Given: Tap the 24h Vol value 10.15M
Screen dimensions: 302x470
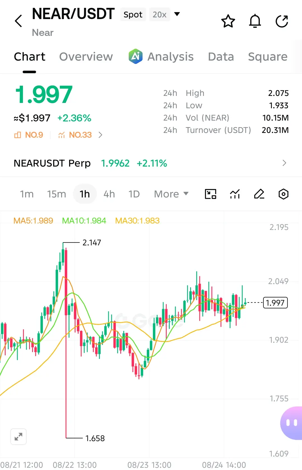Looking at the screenshot, I should (275, 118).
